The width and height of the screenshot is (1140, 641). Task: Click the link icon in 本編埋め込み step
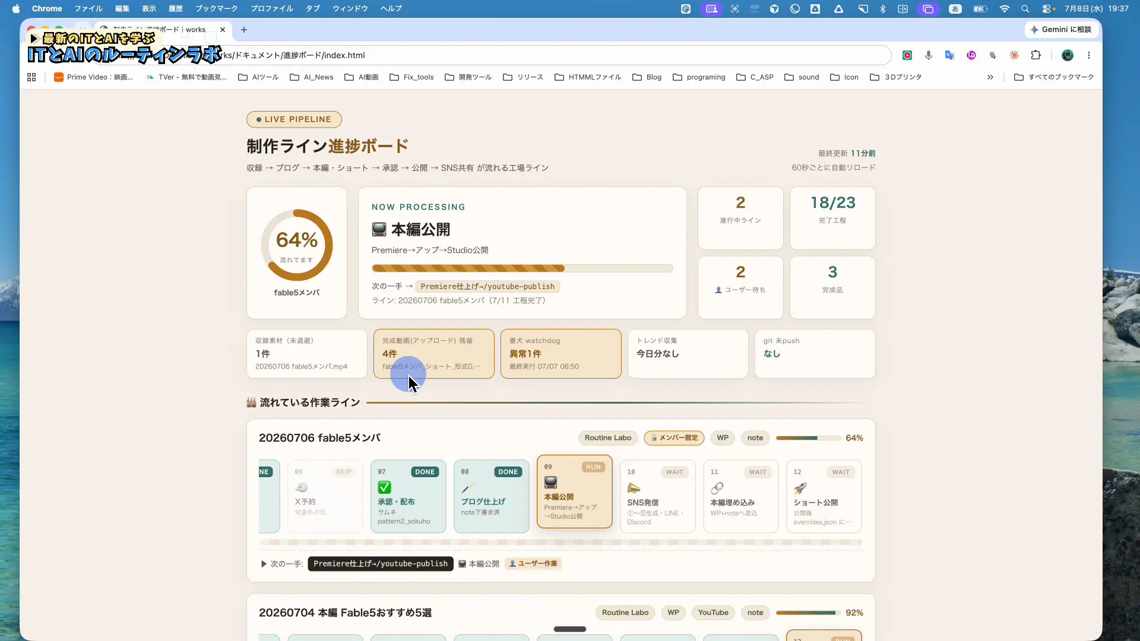717,488
